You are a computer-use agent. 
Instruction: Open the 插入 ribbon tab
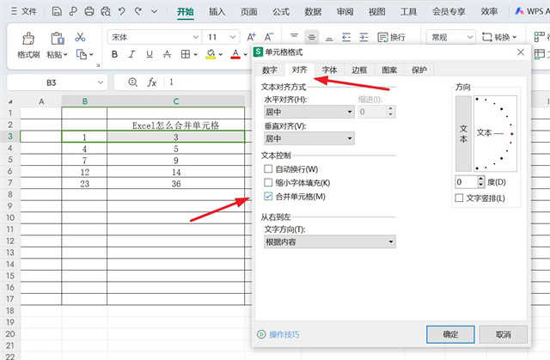click(x=217, y=11)
